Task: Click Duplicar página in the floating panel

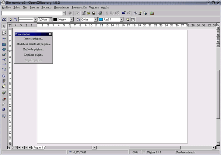Action: coord(33,55)
